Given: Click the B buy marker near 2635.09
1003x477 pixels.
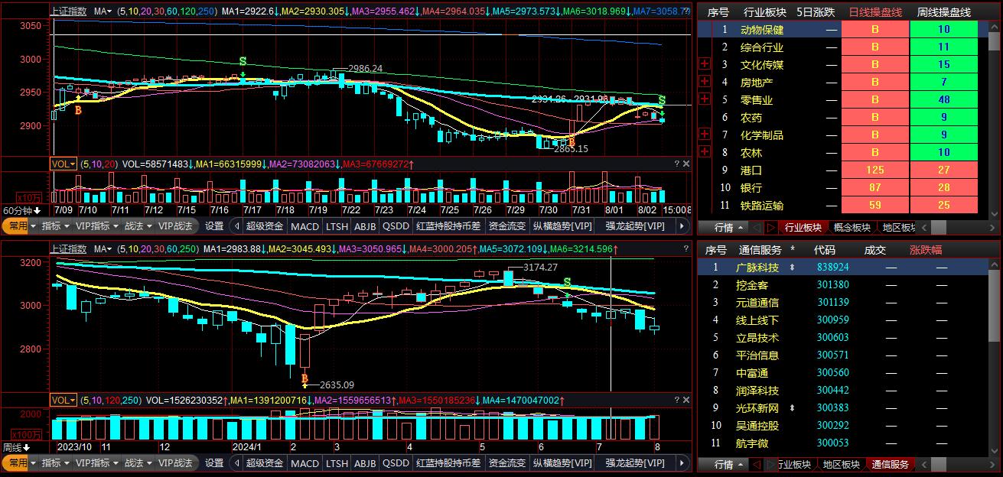Looking at the screenshot, I should 304,378.
